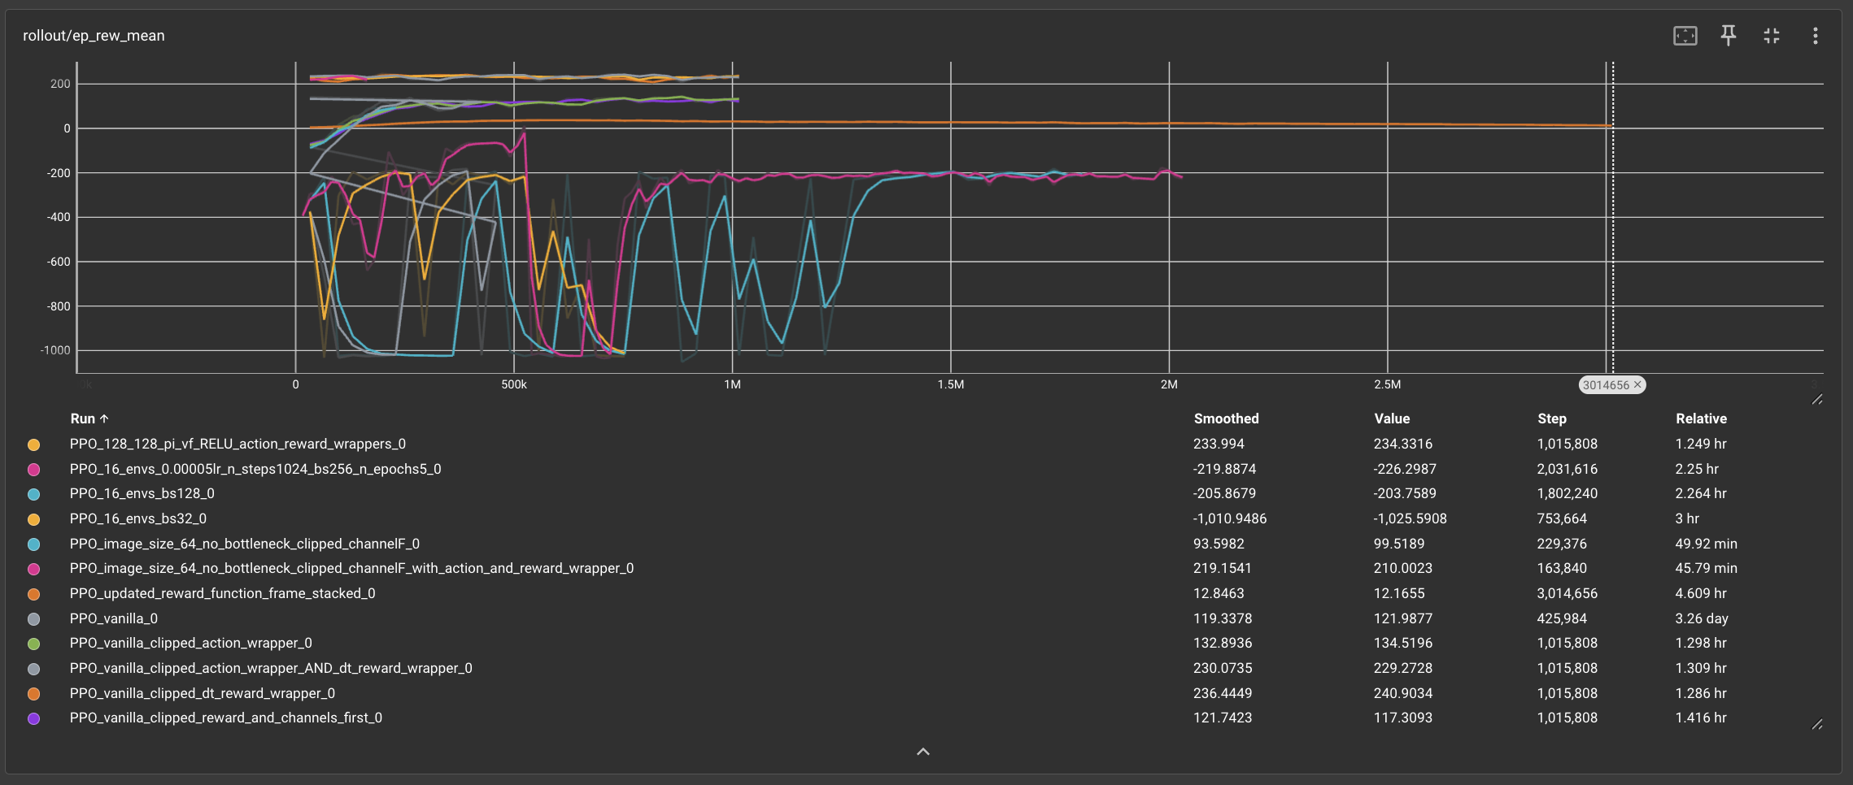Click the fit chart domain to data icon
The image size is (1853, 785).
coord(1685,36)
